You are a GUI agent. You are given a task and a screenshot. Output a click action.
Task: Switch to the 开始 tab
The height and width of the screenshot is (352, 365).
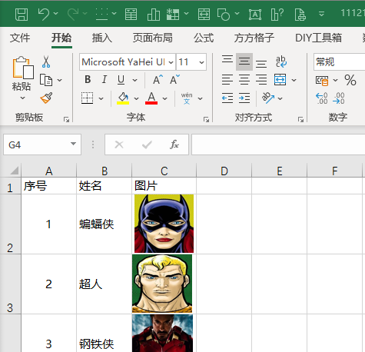[x=61, y=38]
